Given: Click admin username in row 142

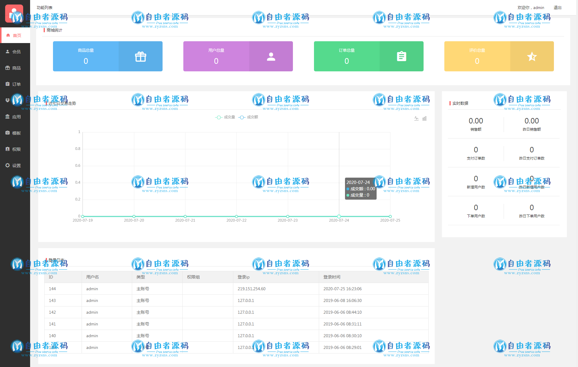Looking at the screenshot, I should pos(92,312).
